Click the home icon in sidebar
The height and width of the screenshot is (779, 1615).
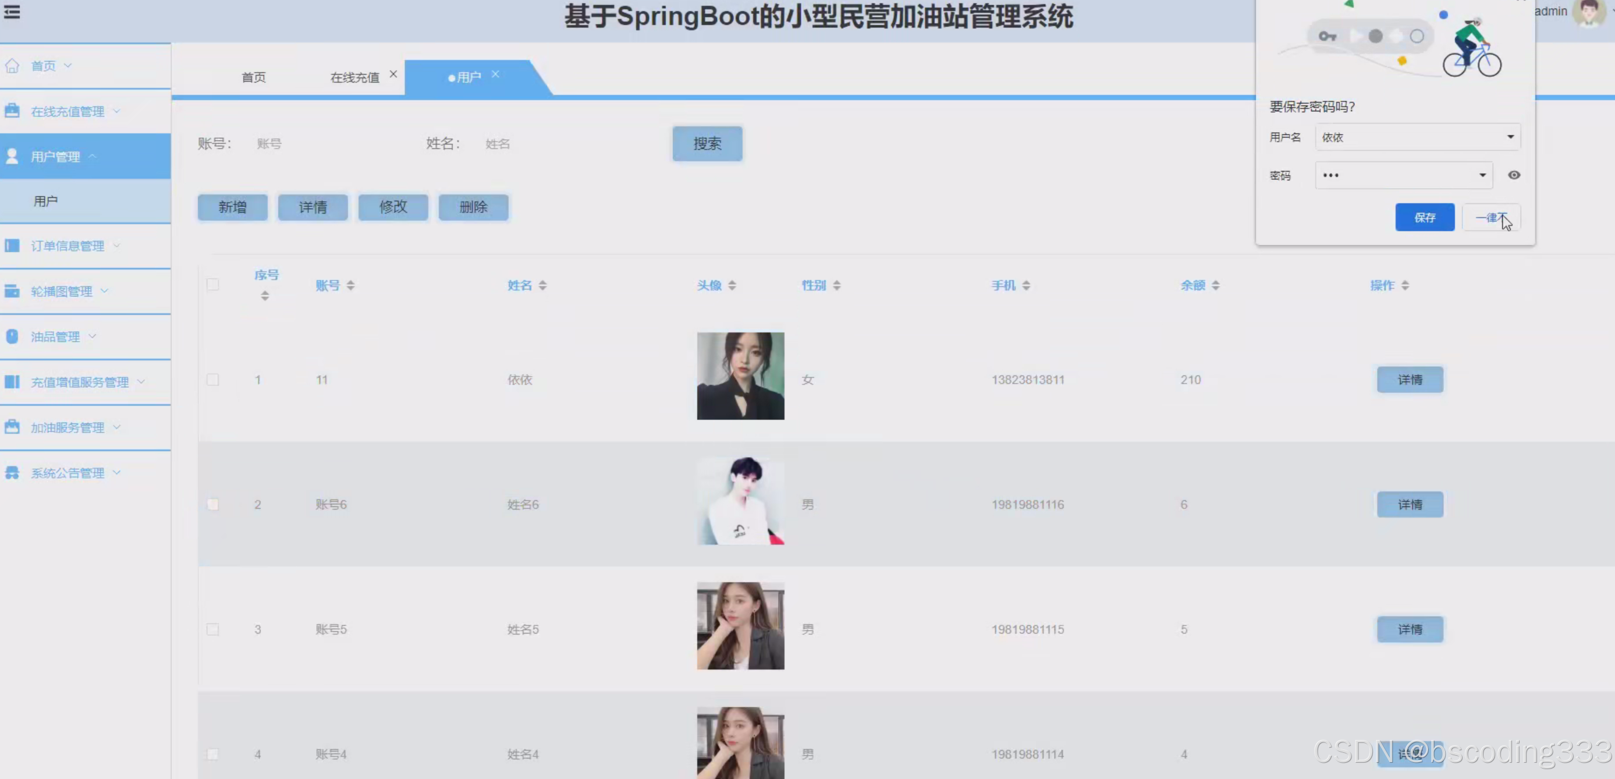(x=12, y=65)
